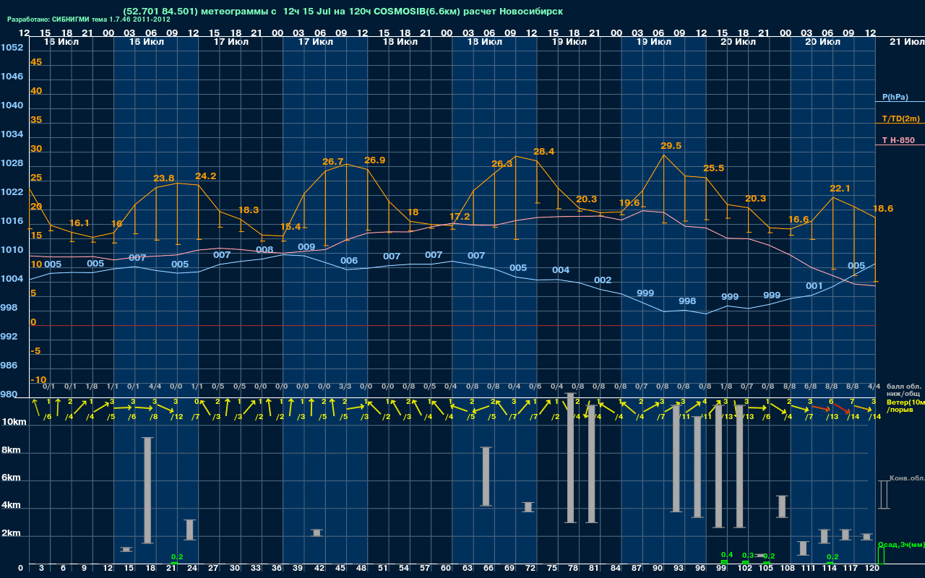The height and width of the screenshot is (578, 925).
Task: Click the 009 pressure value label
Action: click(306, 247)
